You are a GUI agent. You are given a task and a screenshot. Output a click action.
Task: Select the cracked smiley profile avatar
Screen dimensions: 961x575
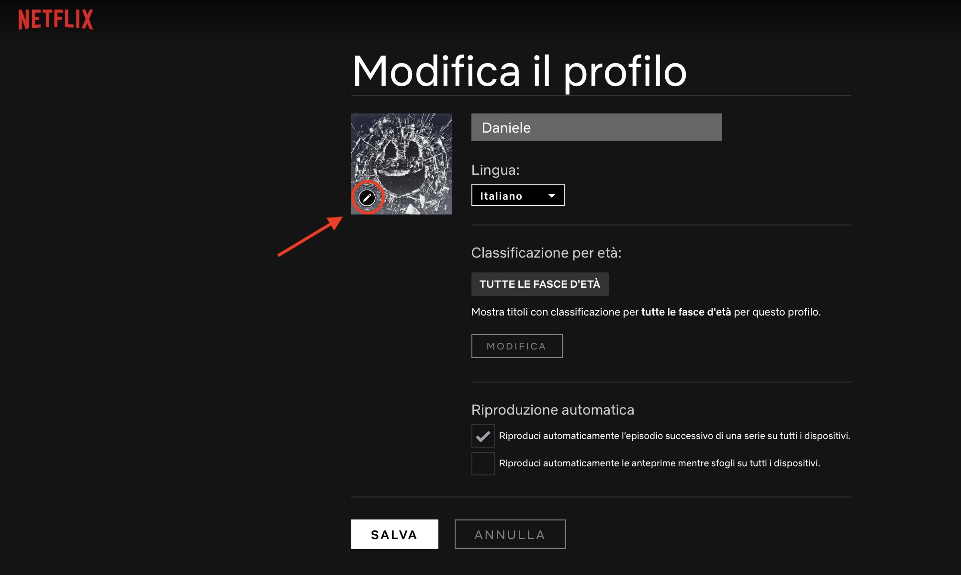[x=402, y=164]
